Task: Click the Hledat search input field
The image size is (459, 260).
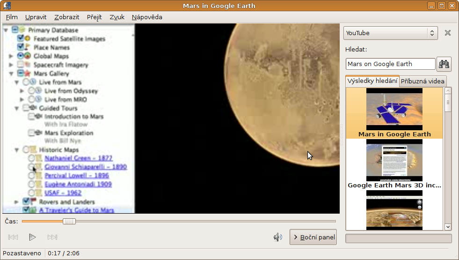Action: 390,64
